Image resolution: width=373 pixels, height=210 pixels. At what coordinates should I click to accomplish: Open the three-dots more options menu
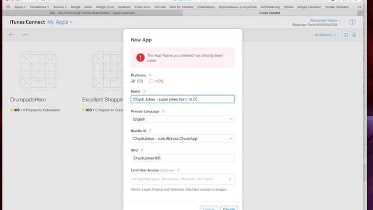click(x=25, y=35)
